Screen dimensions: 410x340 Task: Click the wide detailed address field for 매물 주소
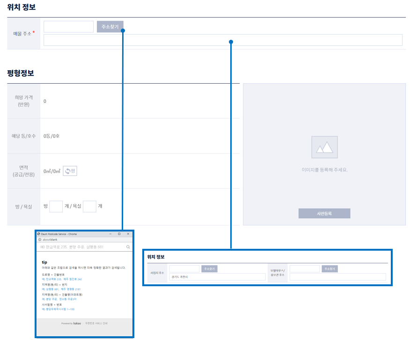[x=223, y=40]
